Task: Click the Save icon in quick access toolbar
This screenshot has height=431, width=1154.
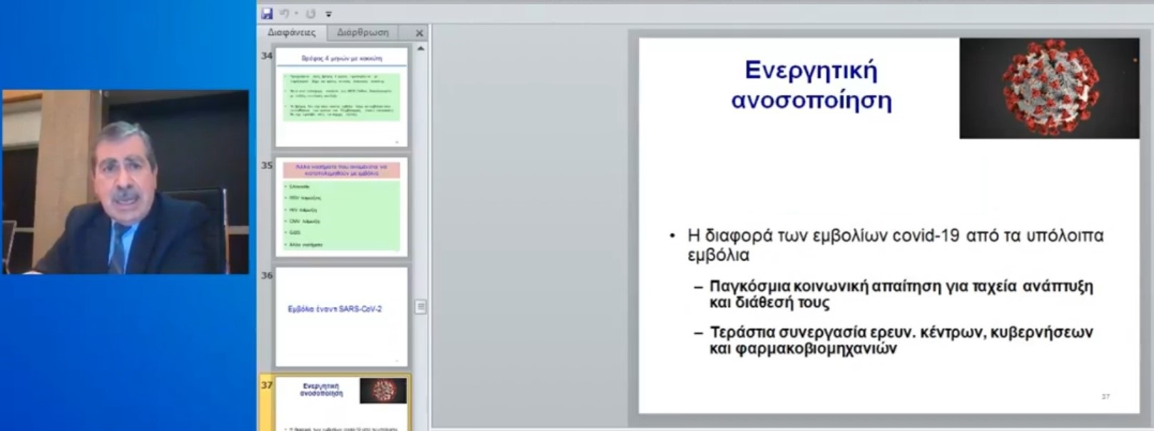Action: click(x=267, y=14)
